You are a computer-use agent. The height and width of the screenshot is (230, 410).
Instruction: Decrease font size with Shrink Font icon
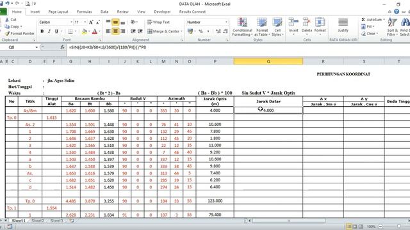[98, 22]
